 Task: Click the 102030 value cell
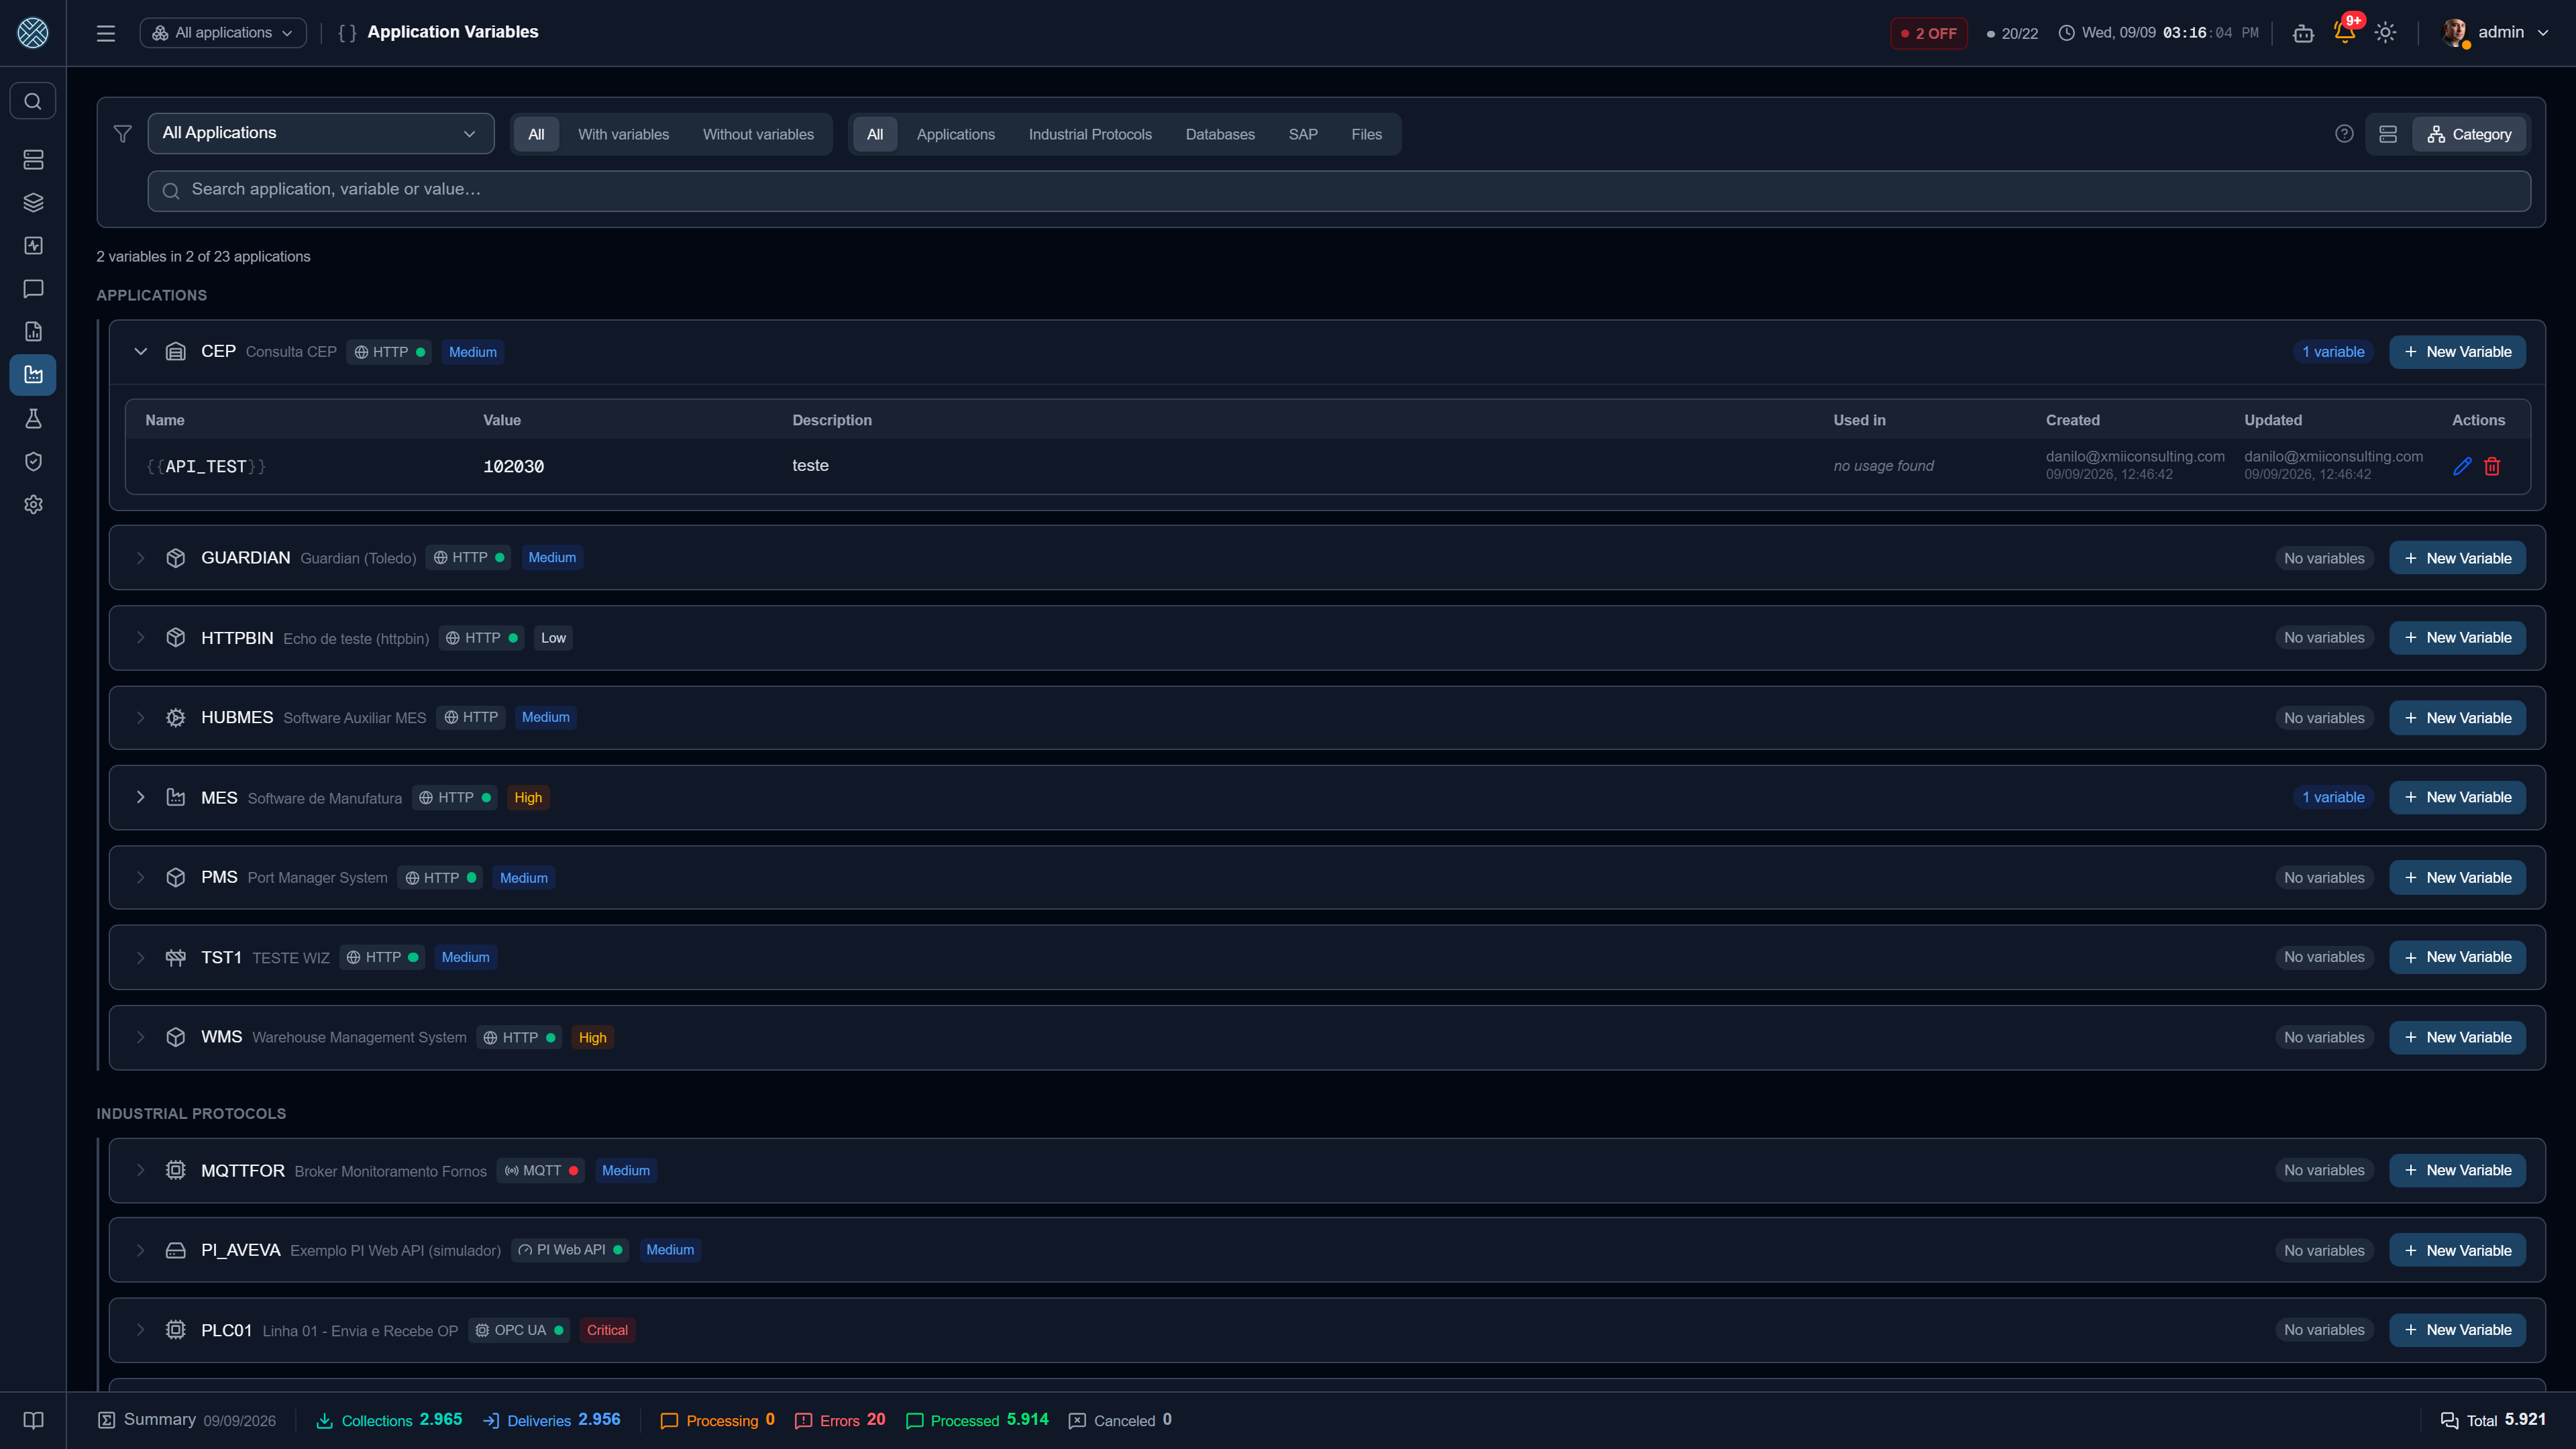point(514,467)
